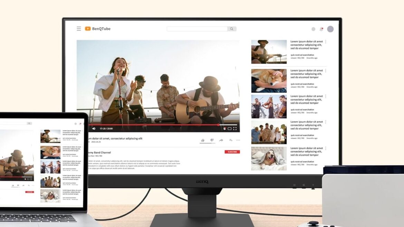Open options menu for dog-under-blanket video on monitor
404x227 pixels.
(326, 148)
